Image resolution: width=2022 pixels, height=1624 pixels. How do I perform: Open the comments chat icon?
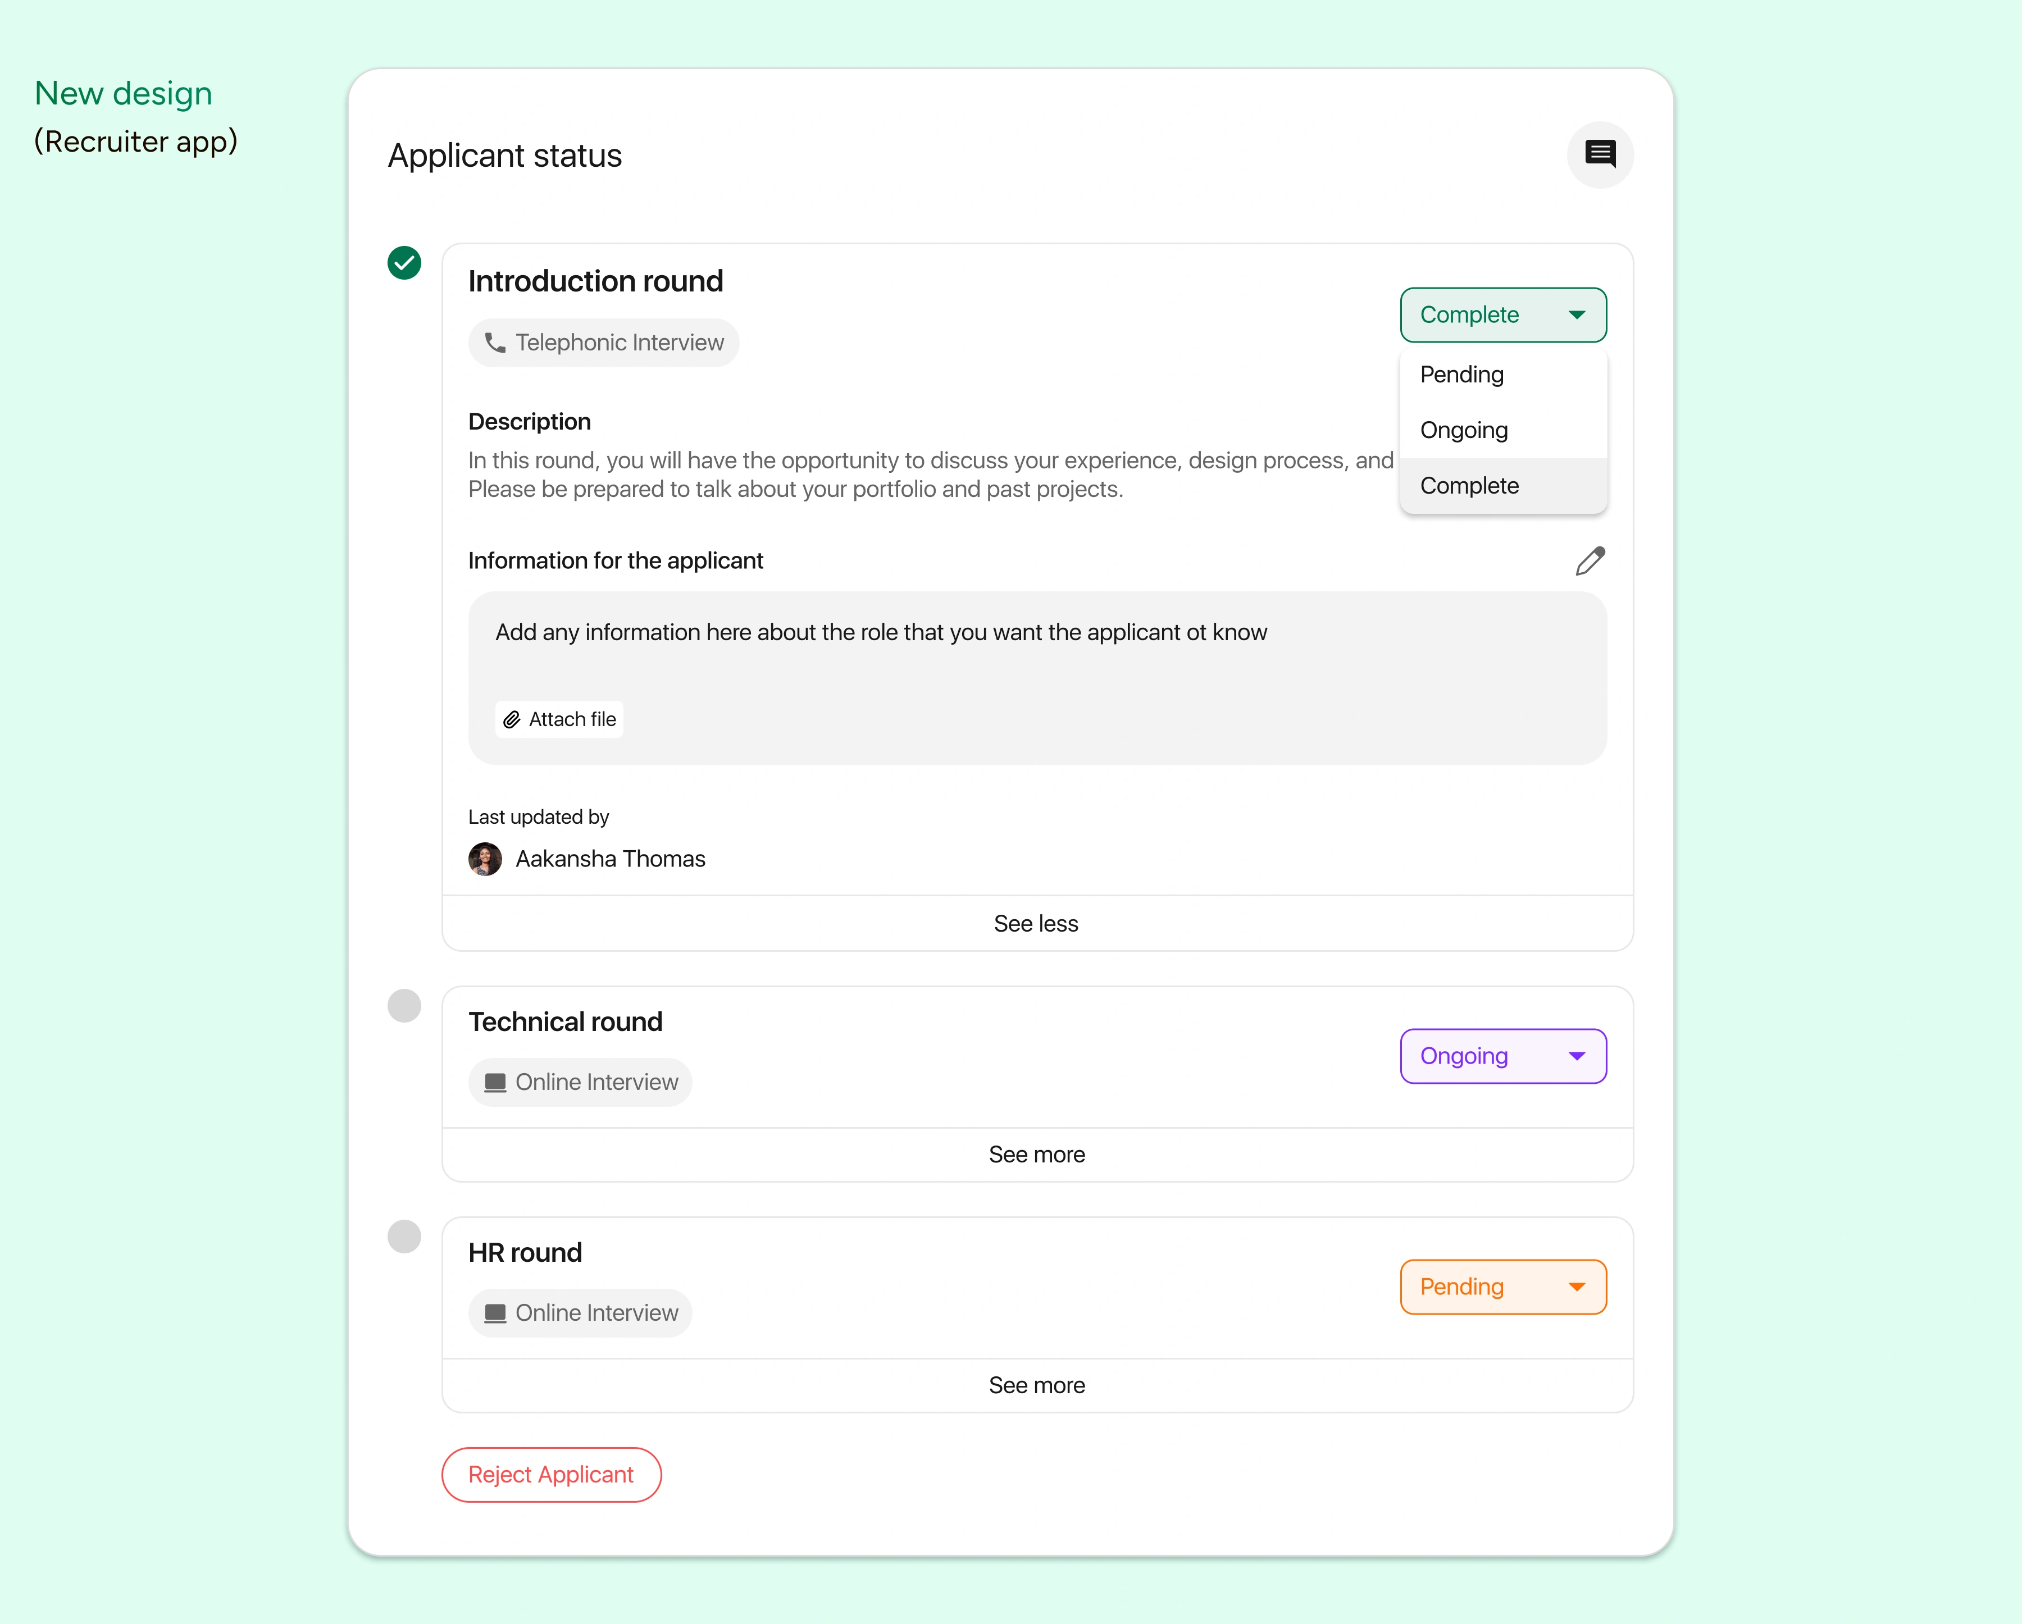(x=1600, y=154)
